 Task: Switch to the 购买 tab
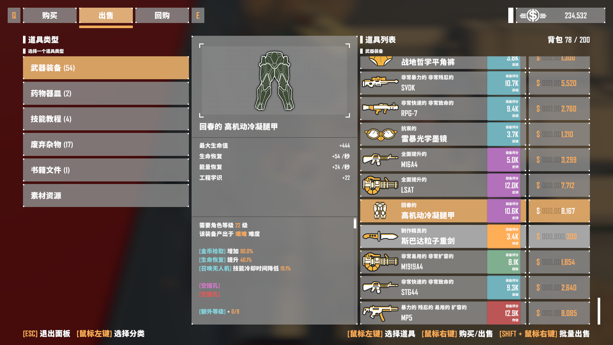pos(50,15)
